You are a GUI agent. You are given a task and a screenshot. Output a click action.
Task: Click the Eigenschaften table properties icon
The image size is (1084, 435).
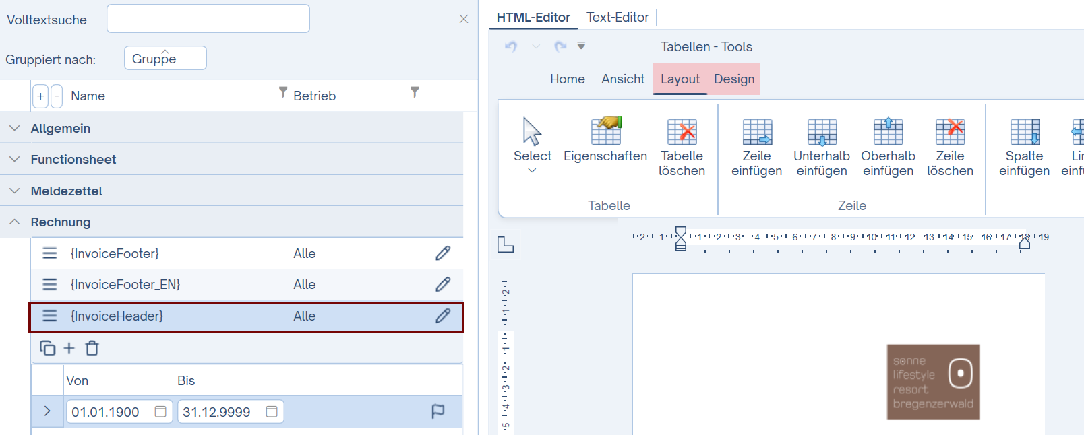(605, 132)
